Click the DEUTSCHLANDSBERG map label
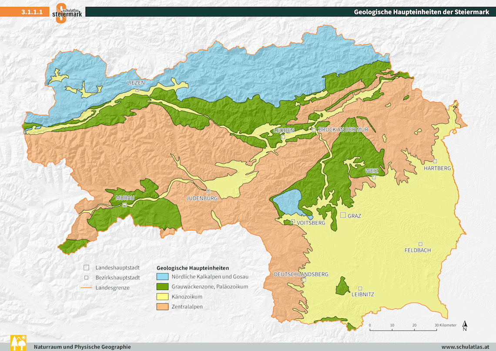496x351 pixels. pyautogui.click(x=301, y=274)
